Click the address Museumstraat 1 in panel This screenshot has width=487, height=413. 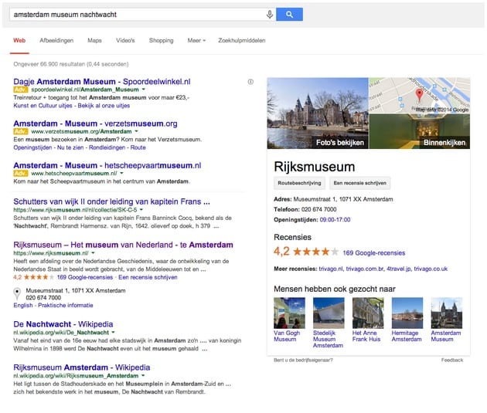[x=343, y=199]
